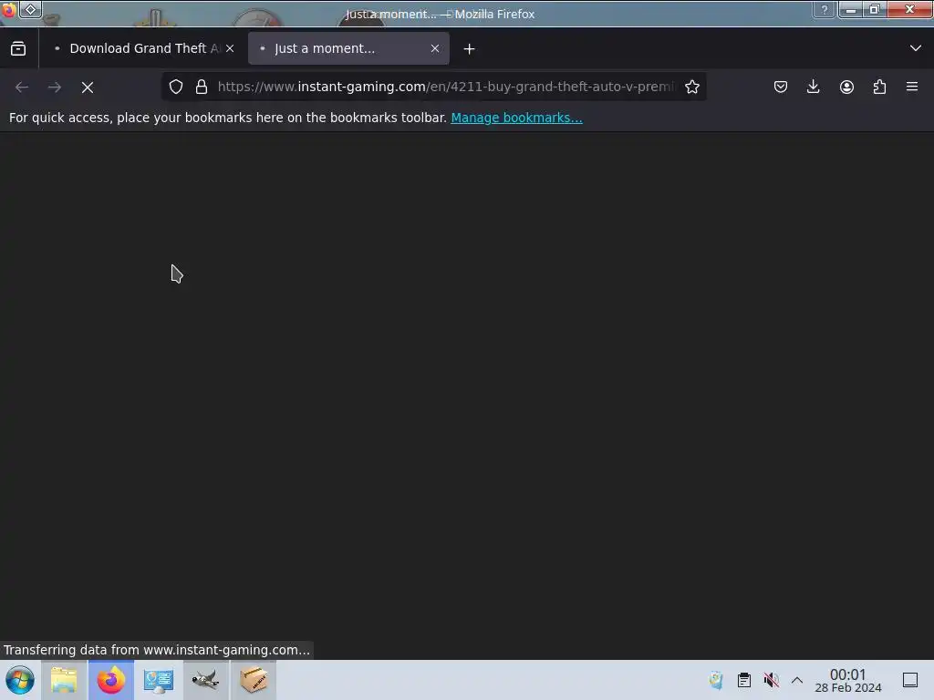
Task: Switch to the Download Grand Theft Auto tab
Action: 140,48
